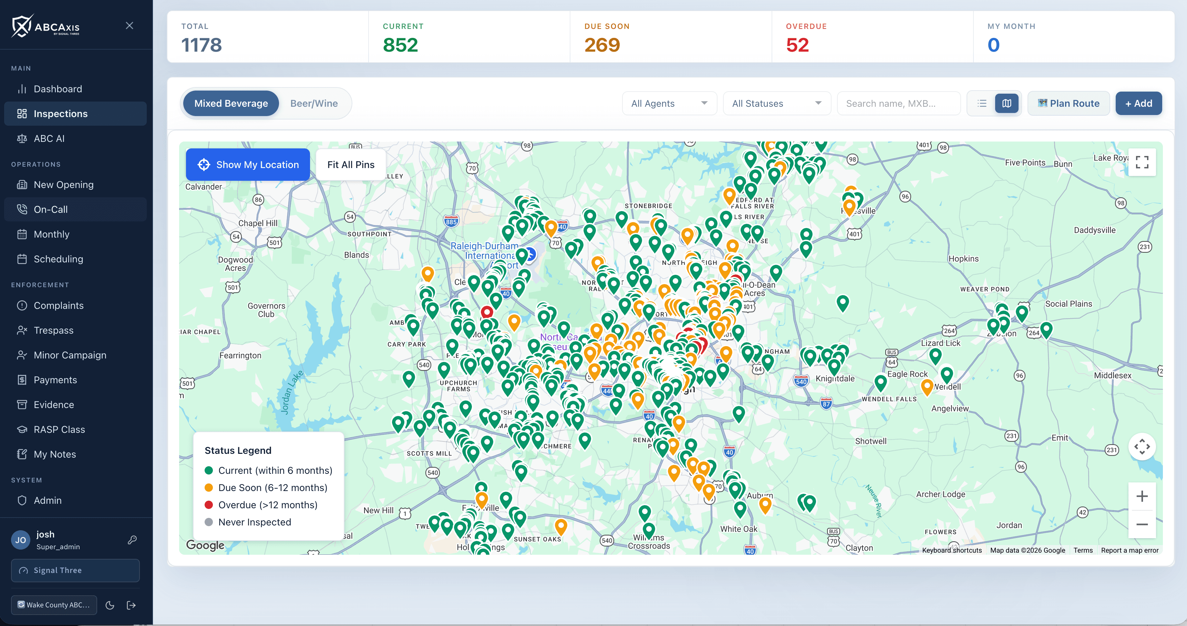The image size is (1187, 626).
Task: Zoom in the map with plus
Action: point(1142,496)
